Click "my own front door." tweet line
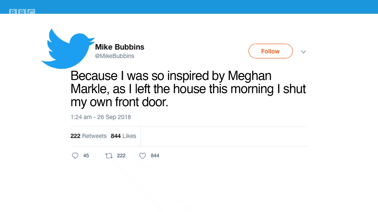 pyautogui.click(x=119, y=102)
